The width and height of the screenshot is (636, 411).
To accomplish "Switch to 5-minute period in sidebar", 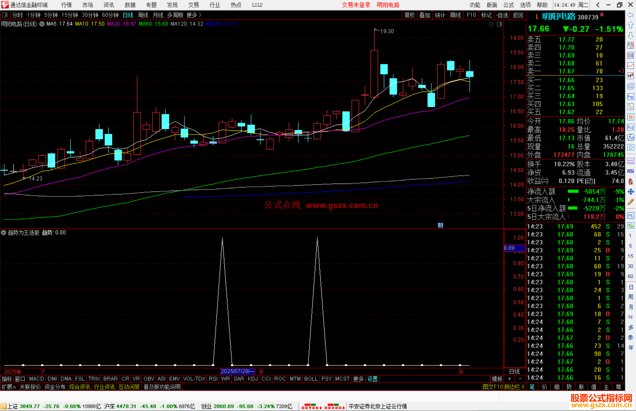I will [630, 246].
